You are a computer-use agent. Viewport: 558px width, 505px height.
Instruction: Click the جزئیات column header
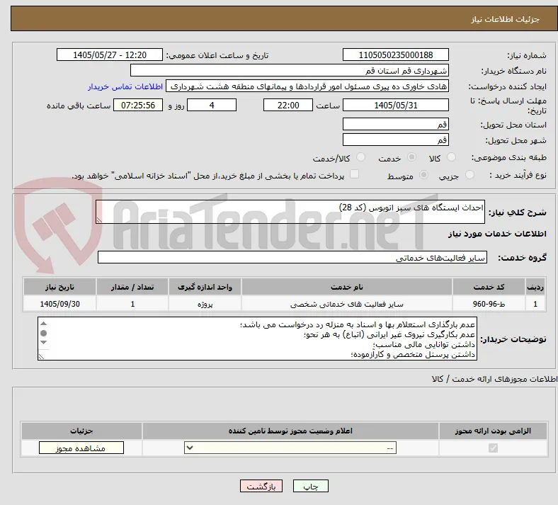(x=81, y=431)
